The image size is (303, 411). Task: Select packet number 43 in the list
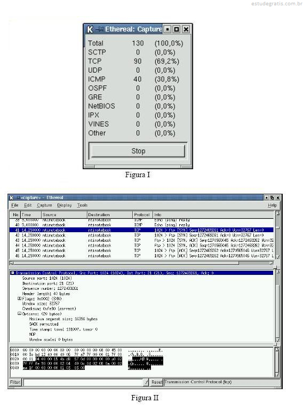coord(141,240)
